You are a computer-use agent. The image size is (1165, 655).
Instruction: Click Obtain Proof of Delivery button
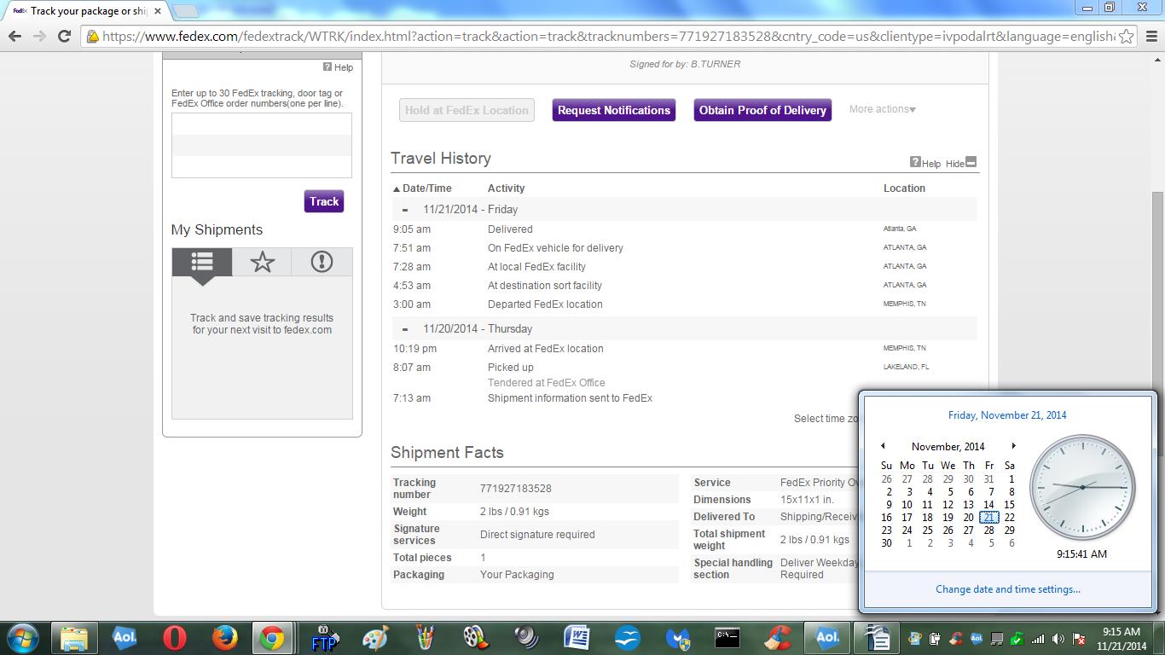click(x=762, y=110)
